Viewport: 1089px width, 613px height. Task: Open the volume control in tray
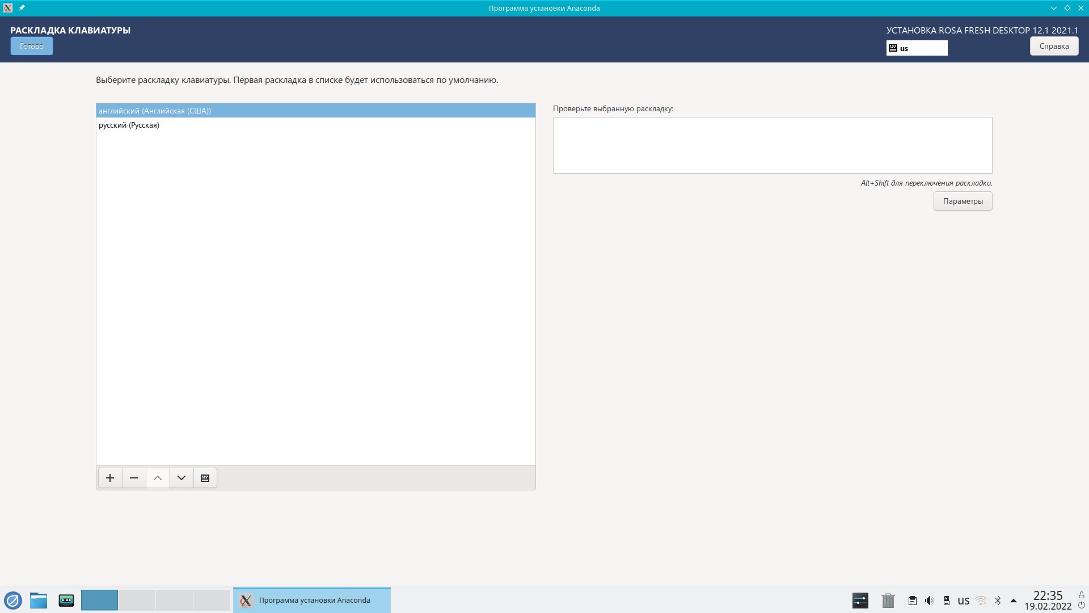[x=929, y=601]
